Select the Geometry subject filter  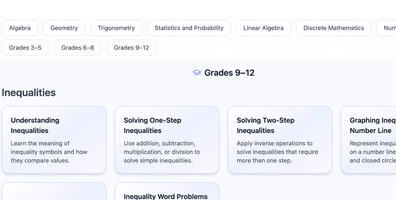point(64,28)
